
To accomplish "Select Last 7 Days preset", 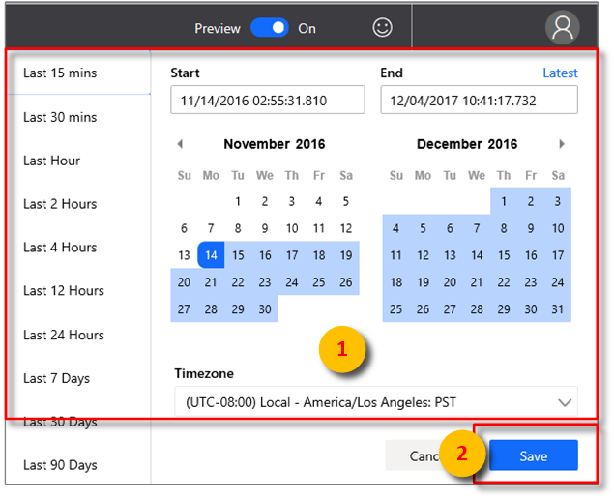I will pos(57,378).
